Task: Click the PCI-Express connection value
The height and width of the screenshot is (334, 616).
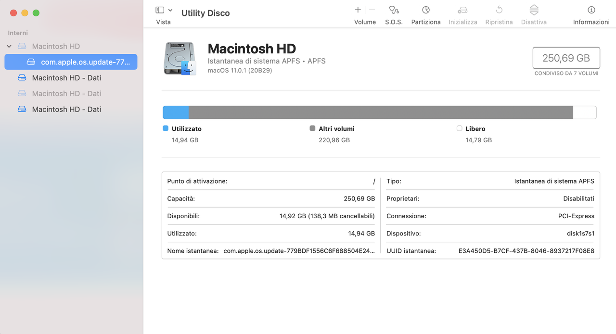Action: (x=576, y=216)
